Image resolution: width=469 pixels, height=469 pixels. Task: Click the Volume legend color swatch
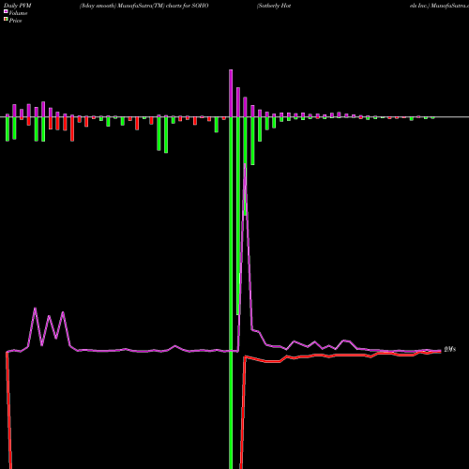[6, 11]
